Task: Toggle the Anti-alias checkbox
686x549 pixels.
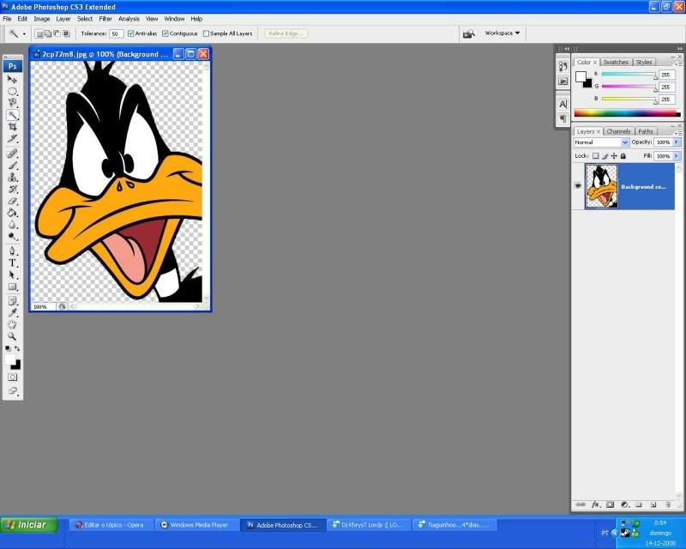Action: (130, 33)
